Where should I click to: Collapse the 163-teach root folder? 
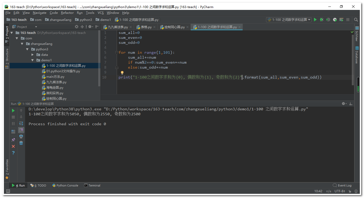pyautogui.click(x=12, y=33)
